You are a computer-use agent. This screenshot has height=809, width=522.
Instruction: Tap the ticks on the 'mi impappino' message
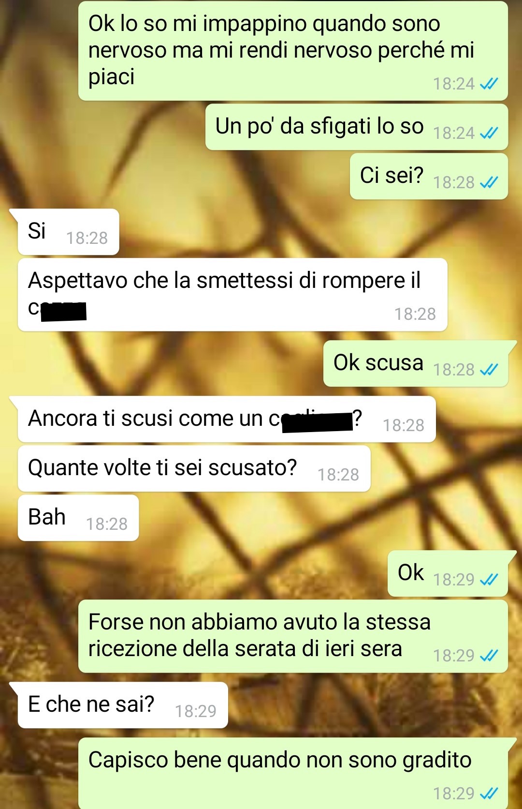tap(489, 84)
